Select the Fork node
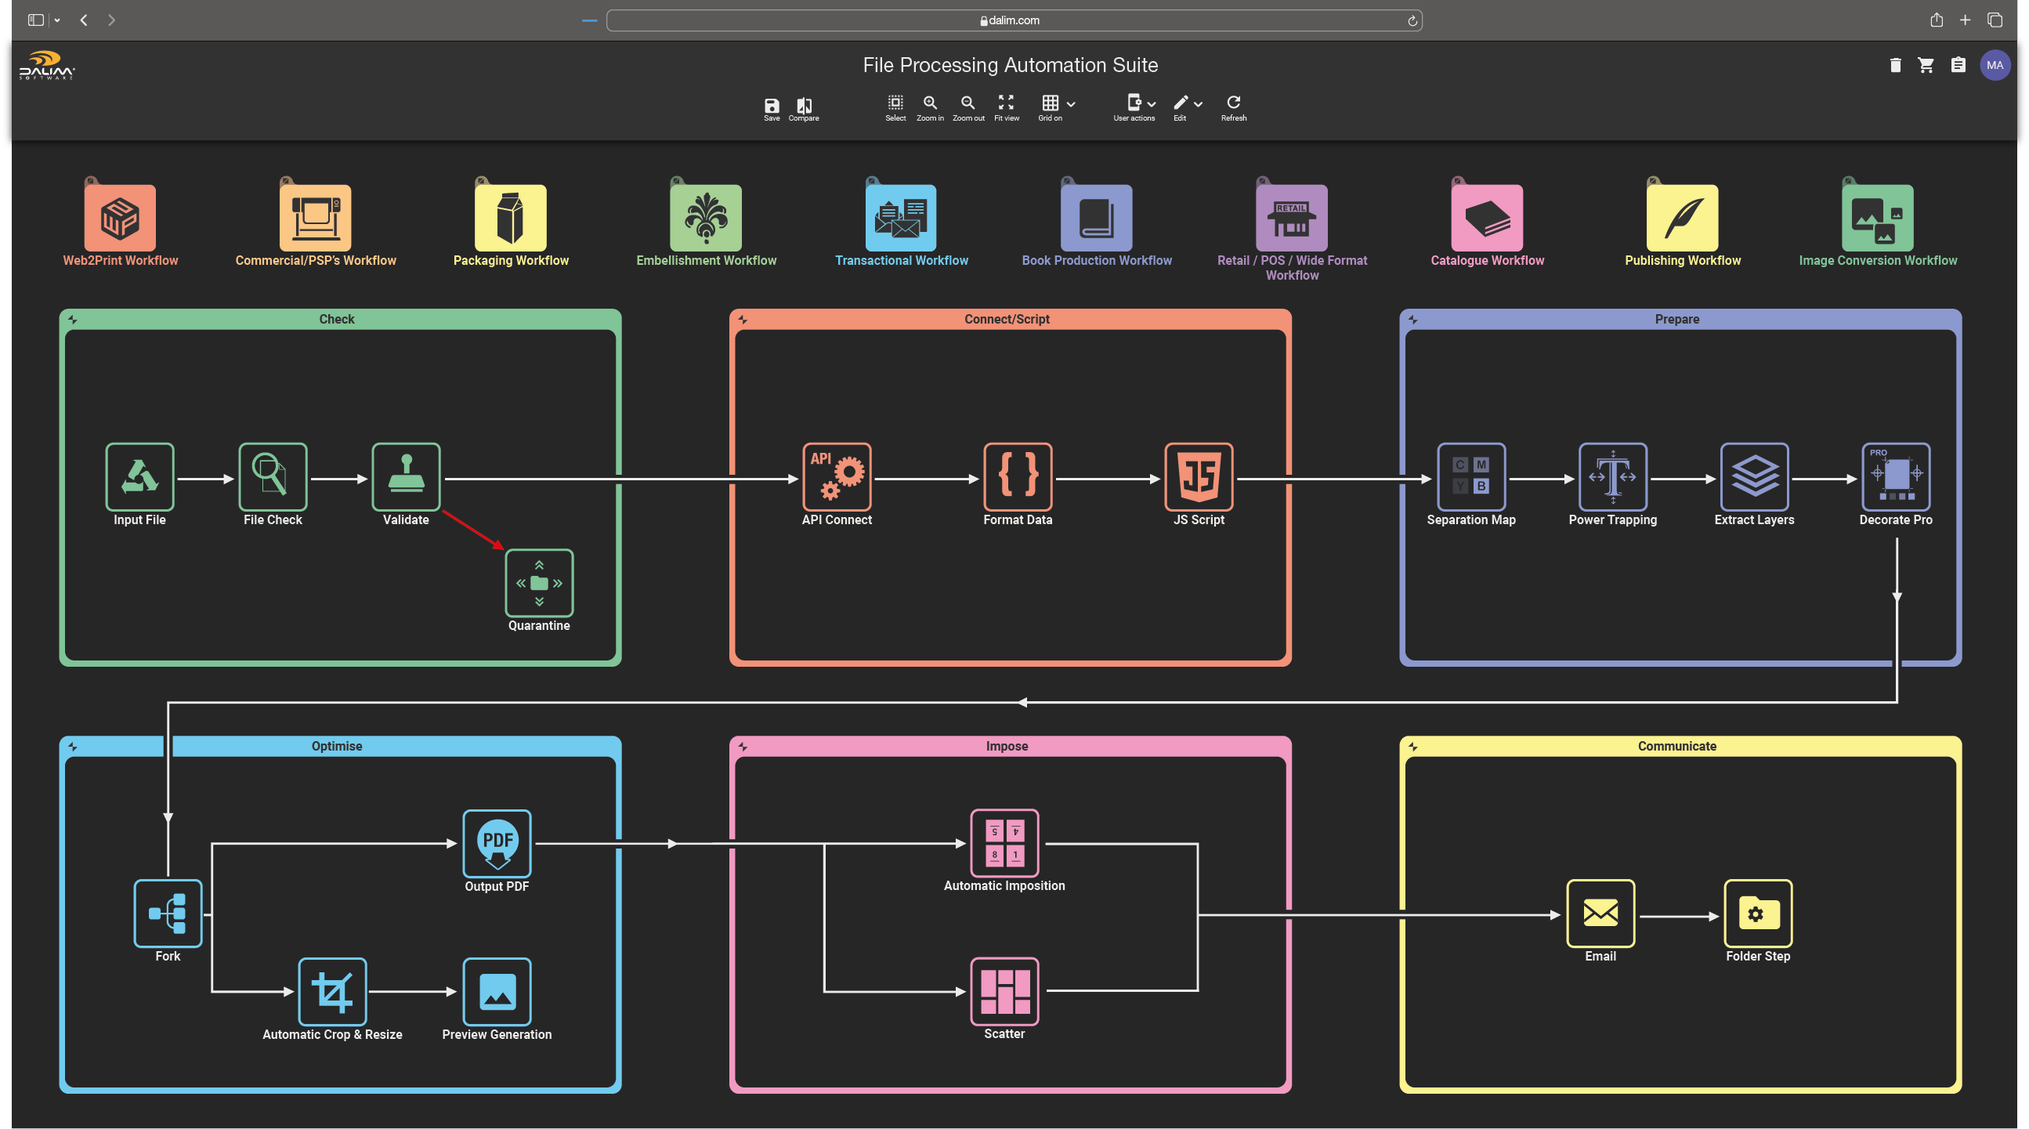Screen dimensions: 2029x1129 pyautogui.click(x=168, y=913)
